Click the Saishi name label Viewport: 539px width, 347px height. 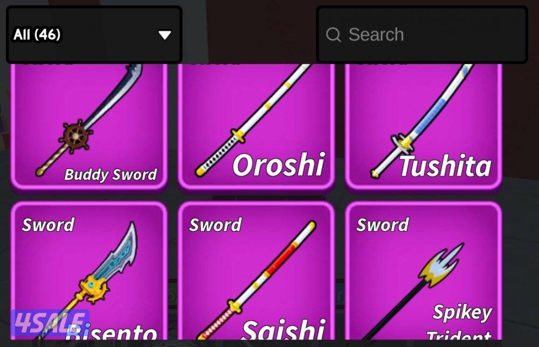point(284,329)
